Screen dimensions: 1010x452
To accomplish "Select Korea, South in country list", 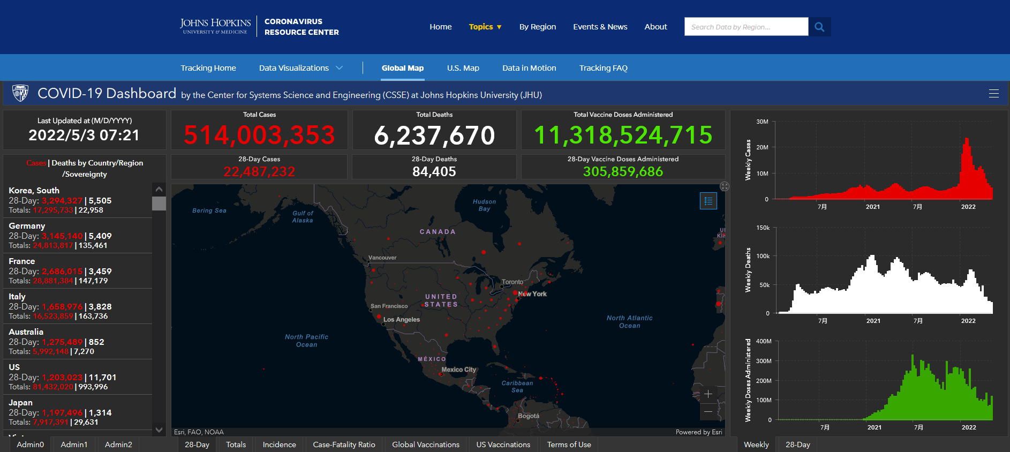I will pos(78,200).
